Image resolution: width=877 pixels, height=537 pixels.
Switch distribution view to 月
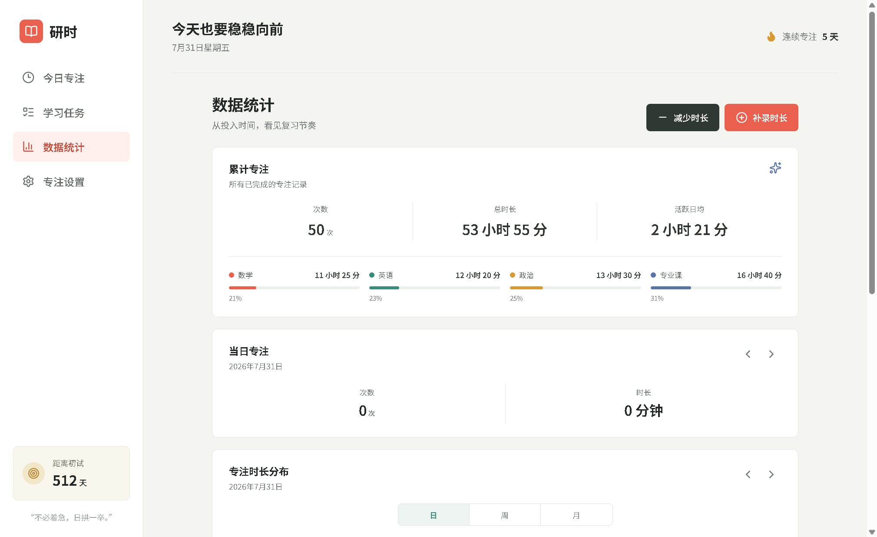tap(576, 515)
